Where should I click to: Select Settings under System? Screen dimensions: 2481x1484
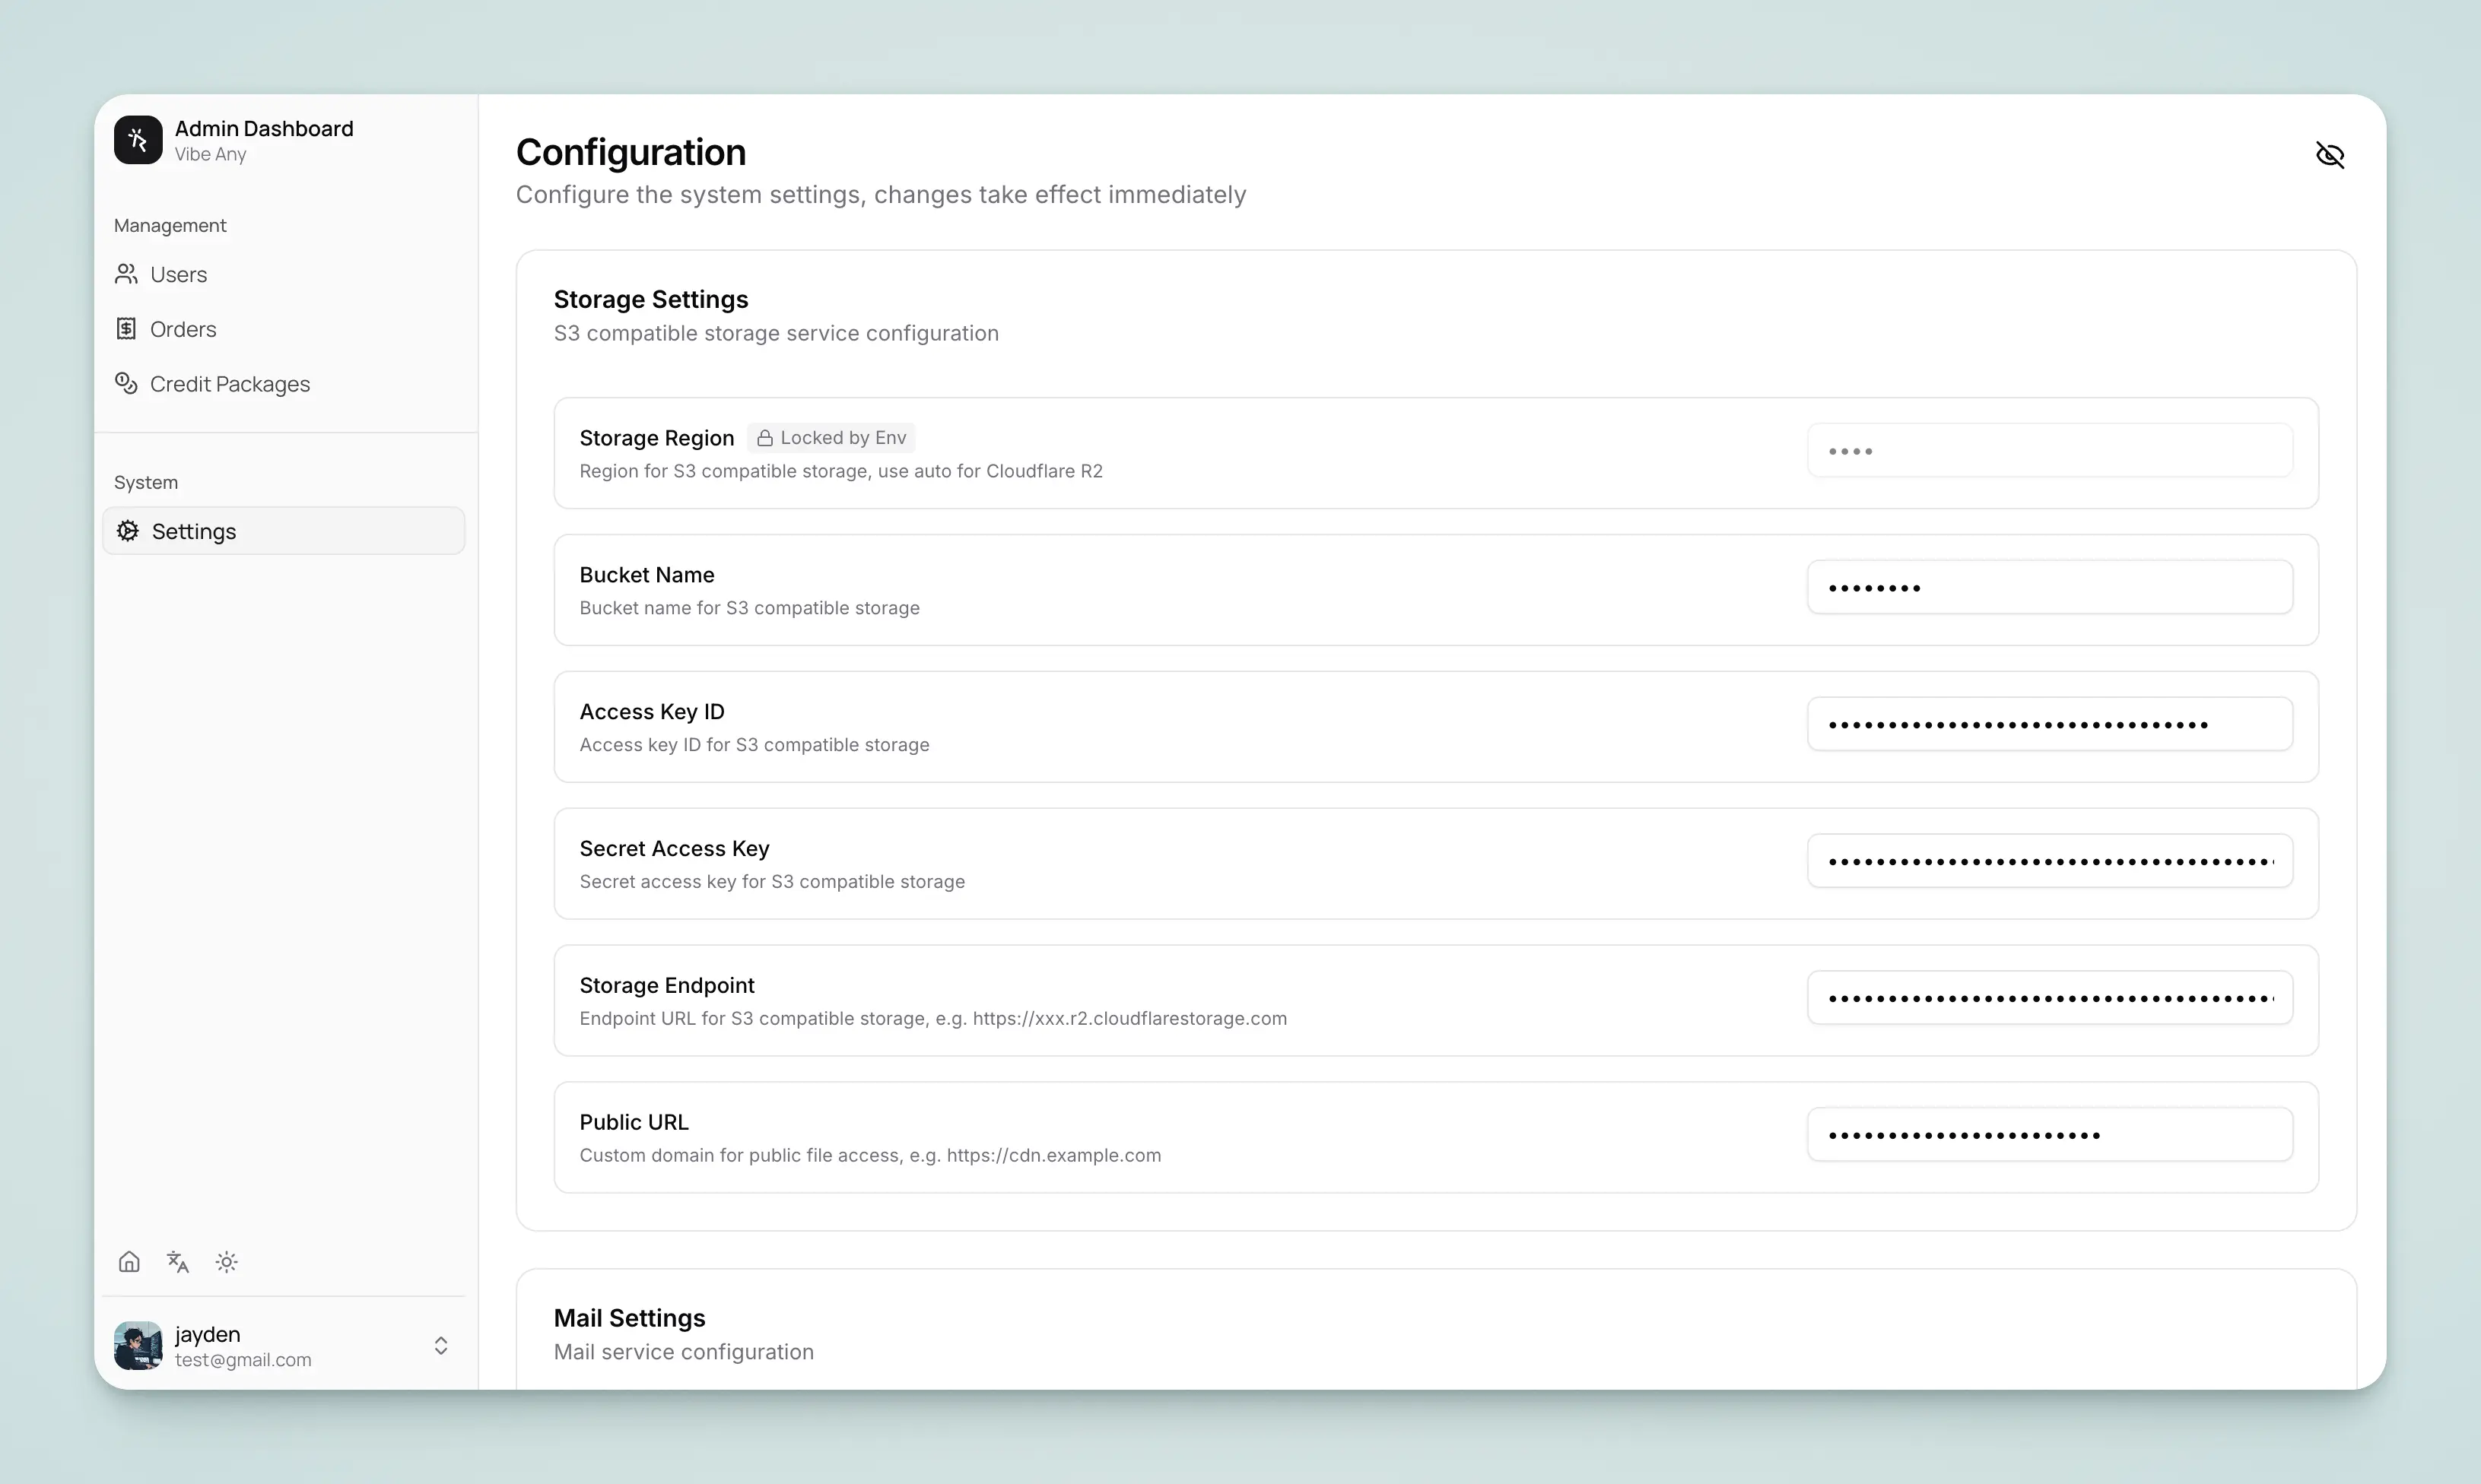click(x=194, y=532)
